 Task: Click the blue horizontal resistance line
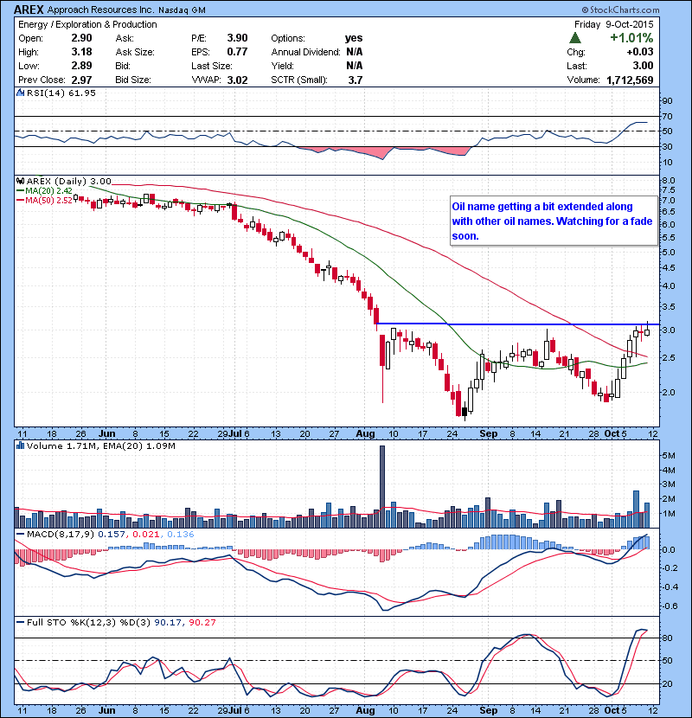[517, 324]
